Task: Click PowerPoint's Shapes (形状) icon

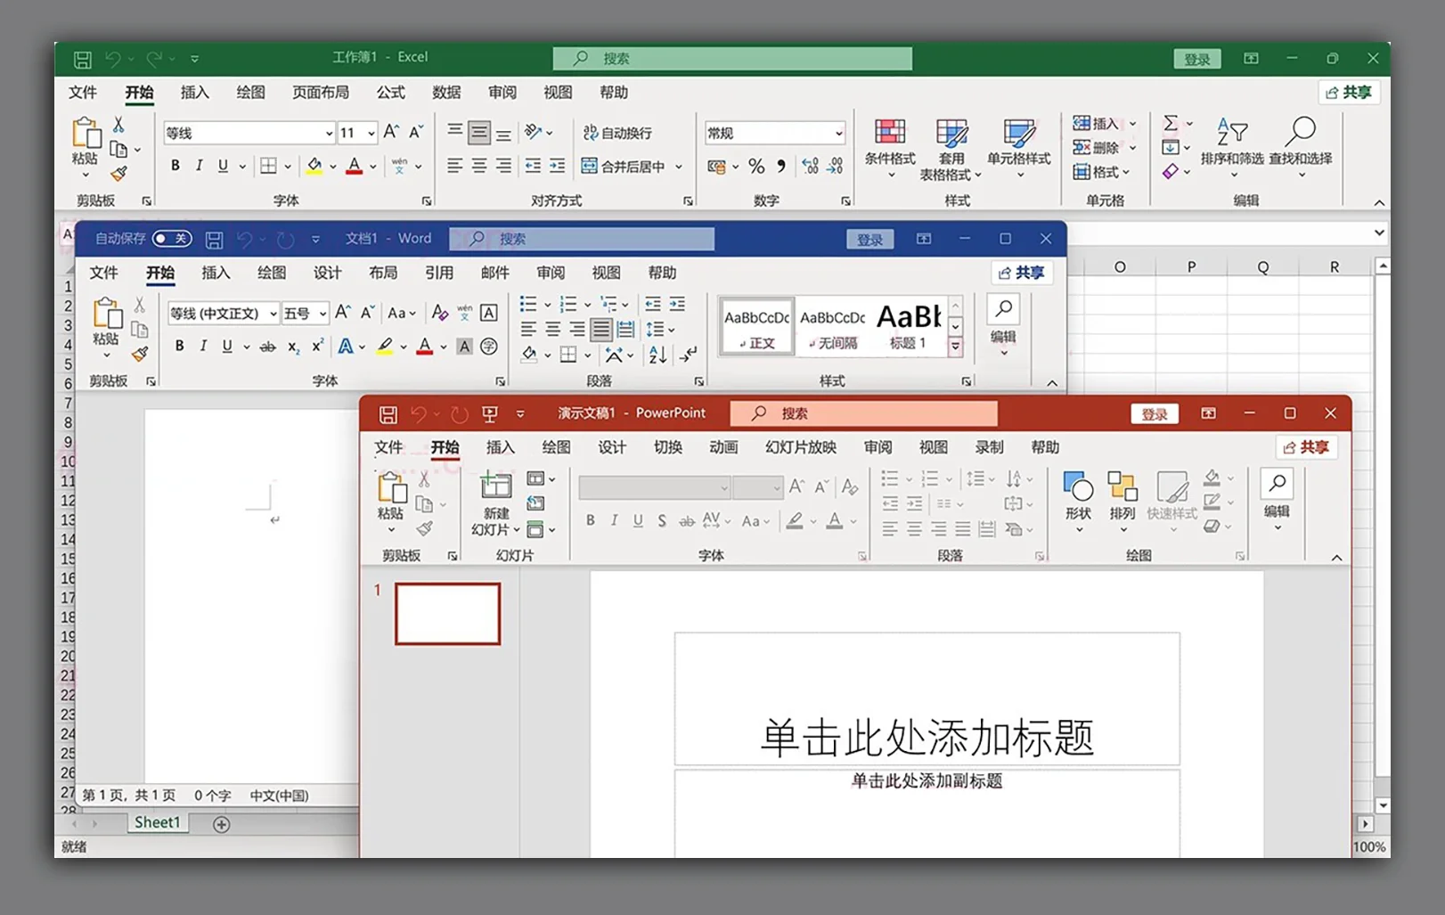Action: coord(1078,486)
